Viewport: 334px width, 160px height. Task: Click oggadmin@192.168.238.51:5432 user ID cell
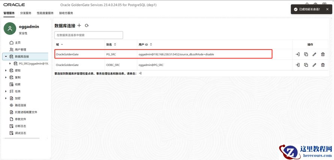pyautogui.click(x=176, y=54)
